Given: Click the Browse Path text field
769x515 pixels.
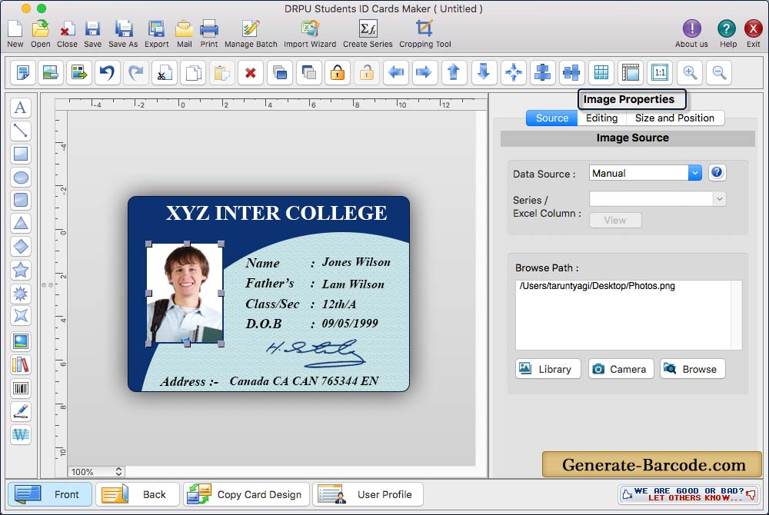Looking at the screenshot, I should click(628, 315).
